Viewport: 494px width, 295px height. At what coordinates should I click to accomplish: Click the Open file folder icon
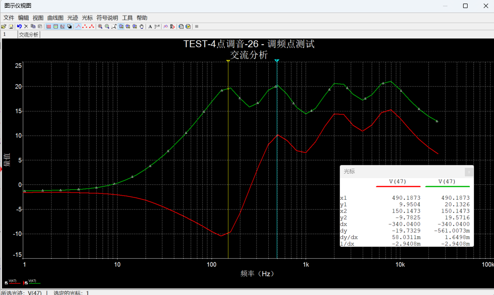click(x=4, y=26)
